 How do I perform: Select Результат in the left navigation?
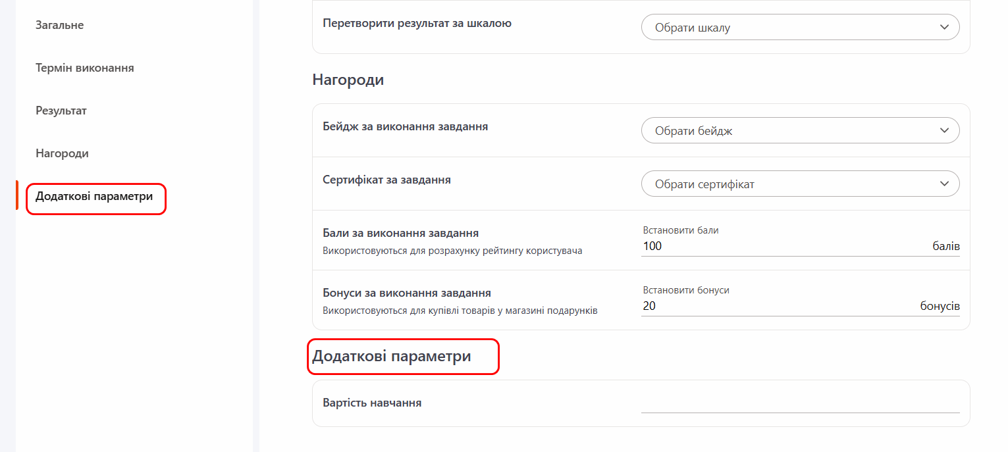click(x=61, y=111)
